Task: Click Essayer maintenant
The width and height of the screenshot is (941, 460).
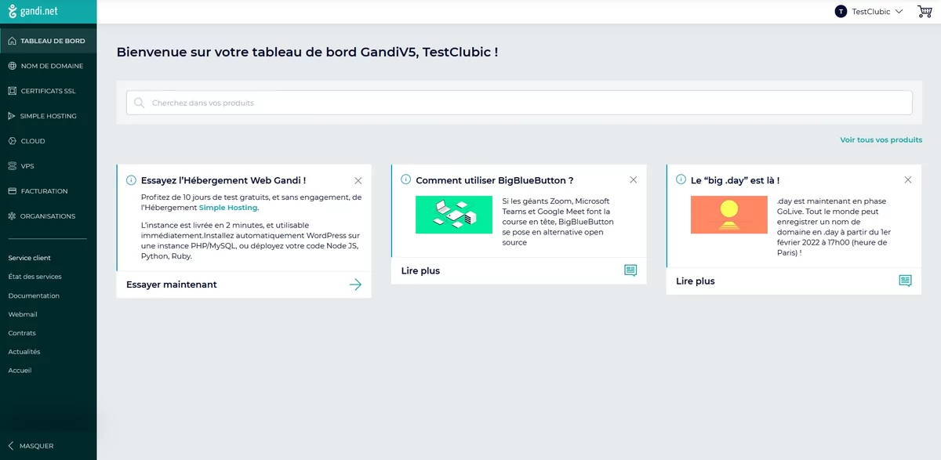Action: (x=172, y=284)
